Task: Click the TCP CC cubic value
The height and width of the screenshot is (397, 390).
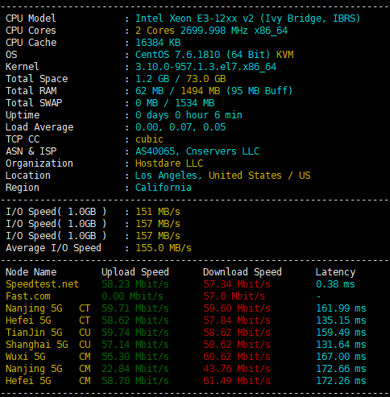Action: coord(149,139)
